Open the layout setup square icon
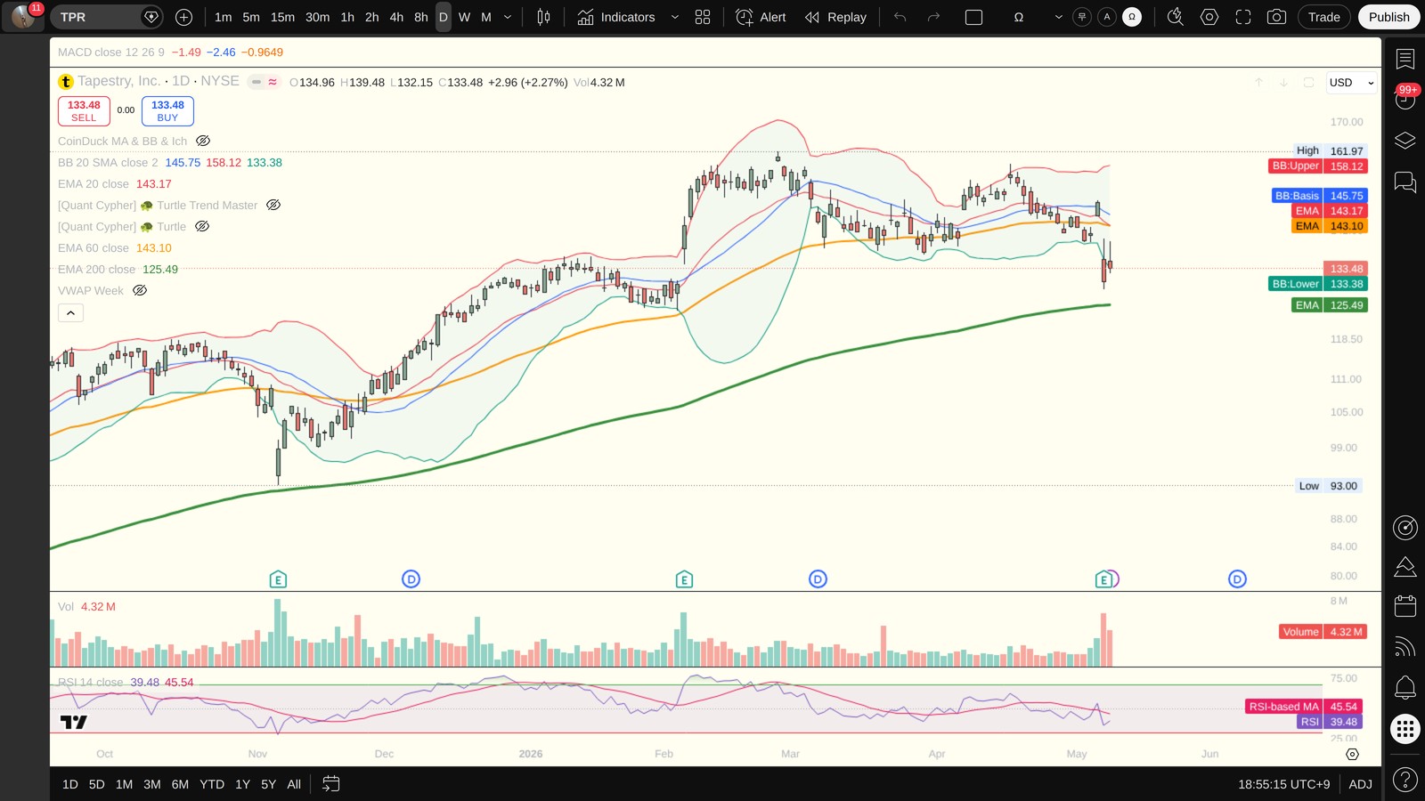The width and height of the screenshot is (1425, 801). coord(974,17)
